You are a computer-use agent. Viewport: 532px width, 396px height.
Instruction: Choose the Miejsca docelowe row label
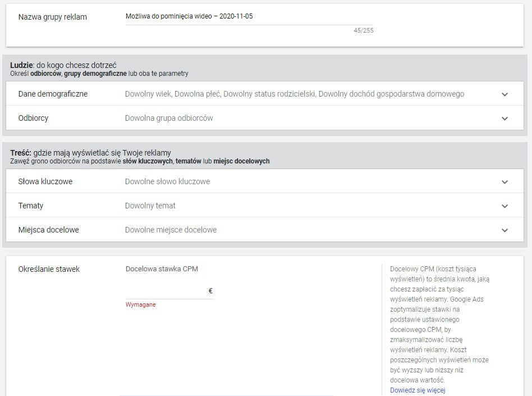tap(48, 230)
